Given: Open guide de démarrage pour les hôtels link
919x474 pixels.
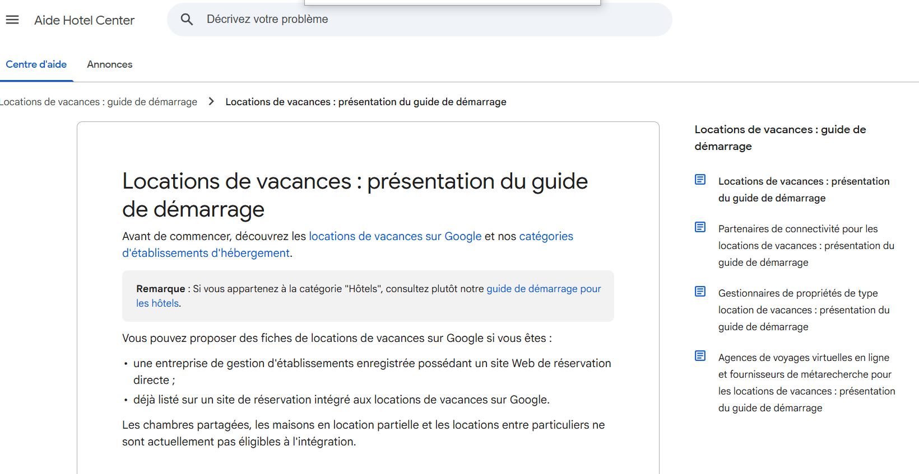Looking at the screenshot, I should pyautogui.click(x=543, y=289).
